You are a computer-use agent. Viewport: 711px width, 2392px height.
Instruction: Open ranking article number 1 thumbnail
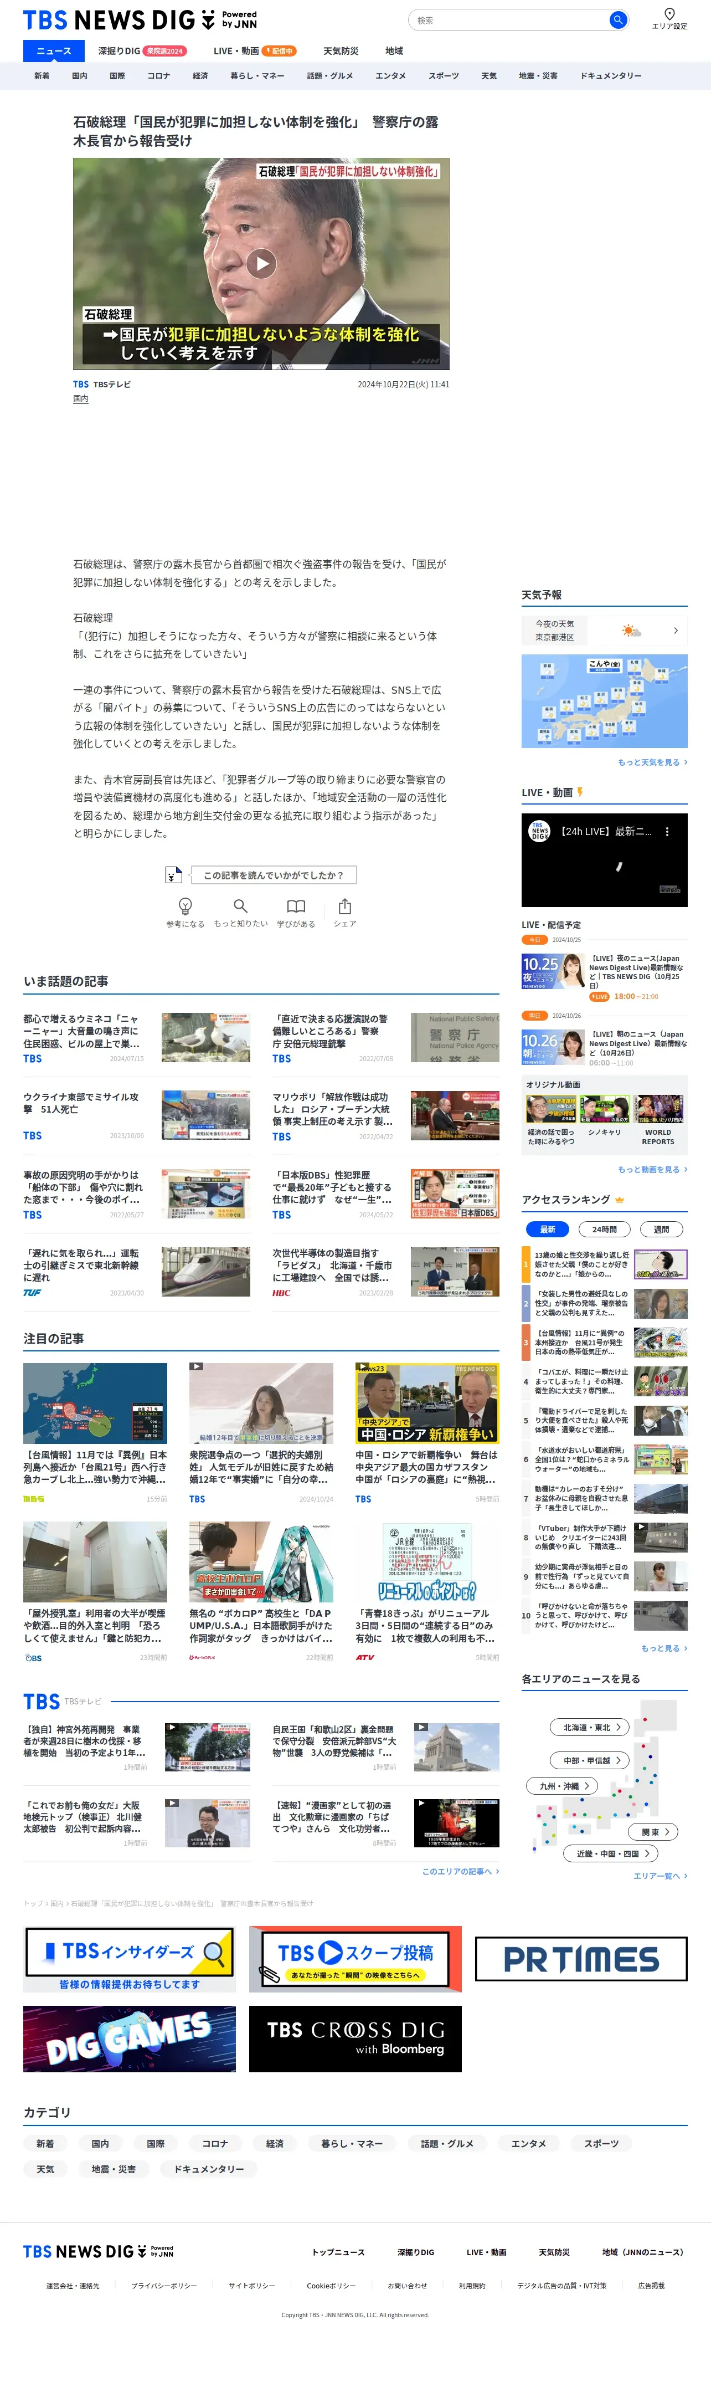[x=661, y=1265]
